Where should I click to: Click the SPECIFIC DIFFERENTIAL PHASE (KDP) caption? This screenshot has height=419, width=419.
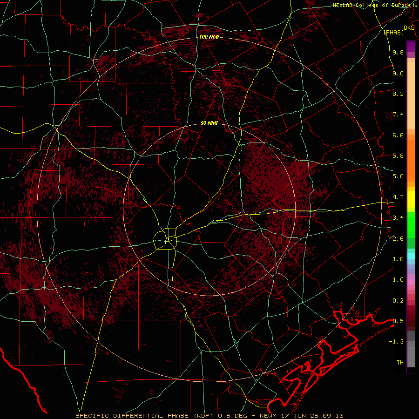pyautogui.click(x=144, y=416)
